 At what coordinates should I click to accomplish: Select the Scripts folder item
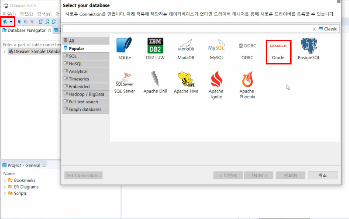click(17, 193)
